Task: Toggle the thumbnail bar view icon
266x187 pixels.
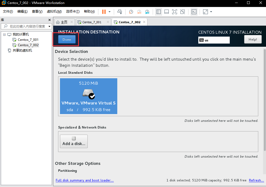Action: (167, 12)
